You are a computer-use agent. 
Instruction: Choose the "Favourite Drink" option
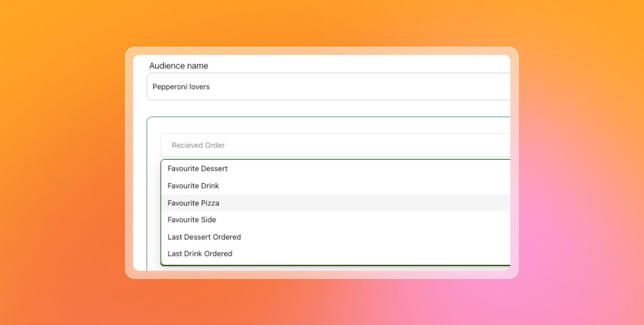(x=193, y=186)
